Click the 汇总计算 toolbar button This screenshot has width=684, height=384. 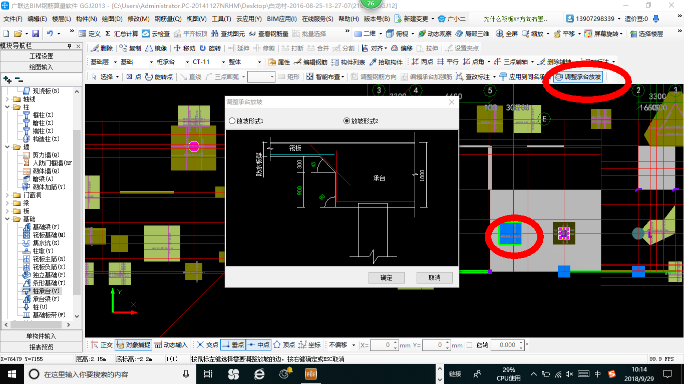pyautogui.click(x=122, y=33)
